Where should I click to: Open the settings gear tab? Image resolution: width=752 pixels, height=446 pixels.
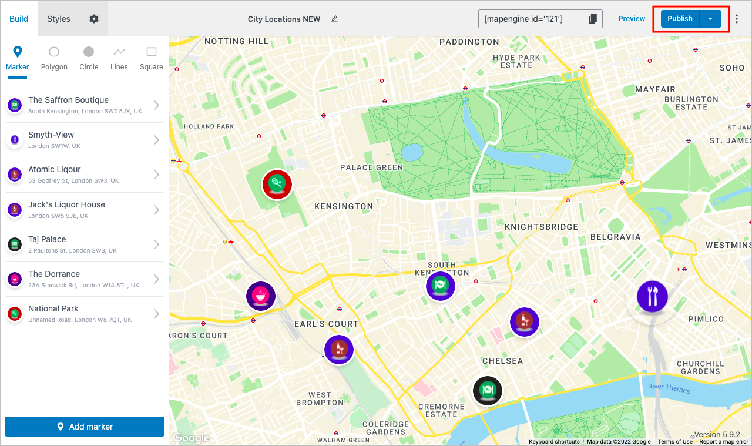tap(94, 19)
